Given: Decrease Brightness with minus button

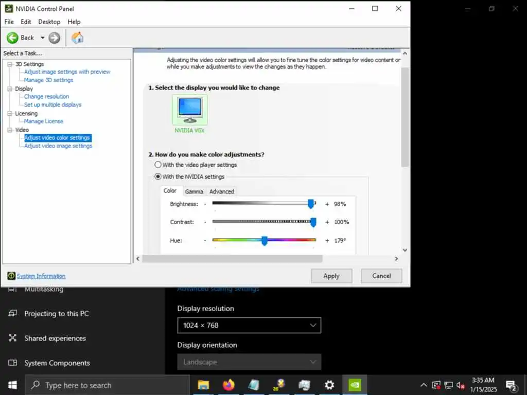Looking at the screenshot, I should pos(205,204).
